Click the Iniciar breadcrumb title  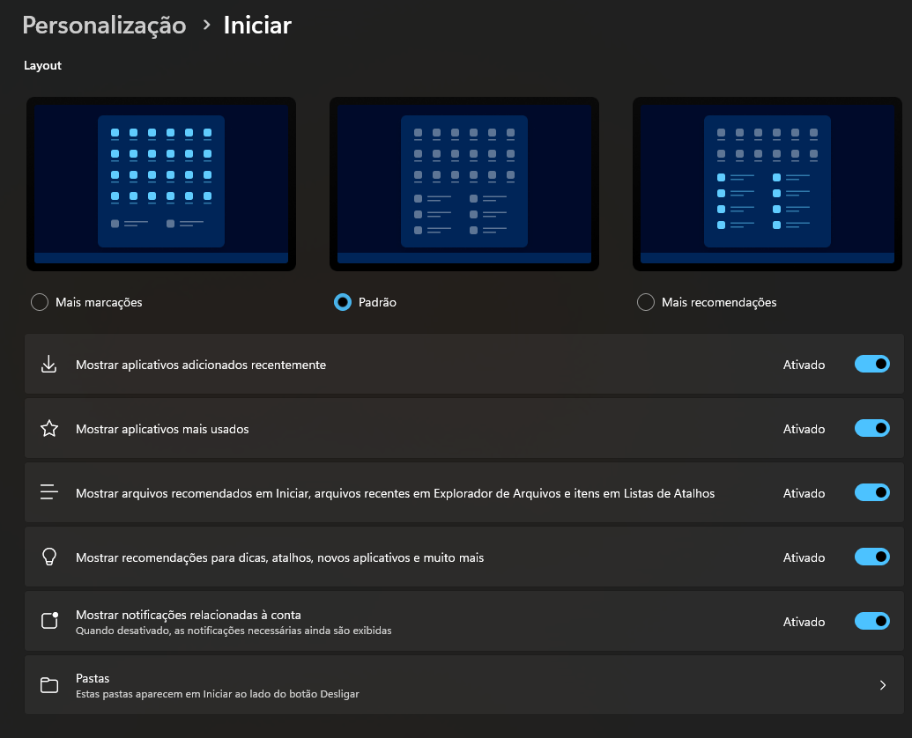257,26
